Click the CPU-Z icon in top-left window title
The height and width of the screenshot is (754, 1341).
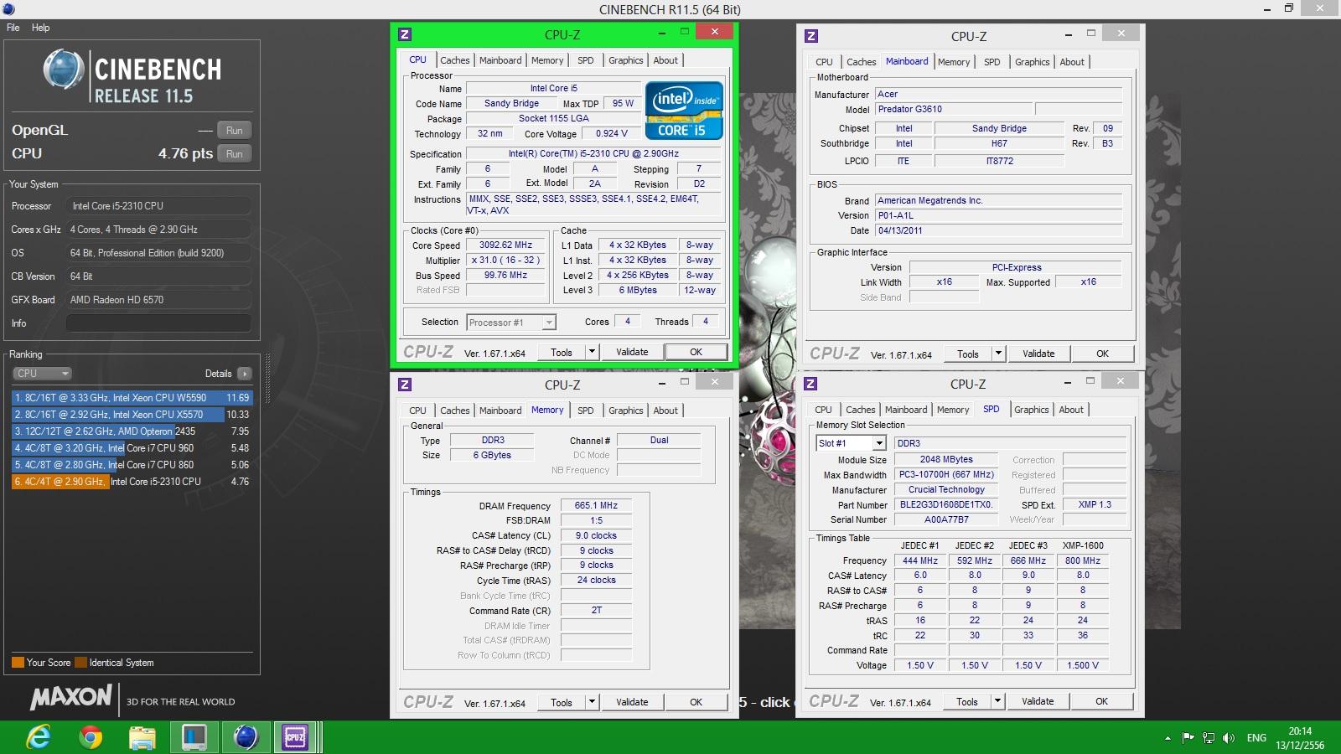pyautogui.click(x=405, y=34)
